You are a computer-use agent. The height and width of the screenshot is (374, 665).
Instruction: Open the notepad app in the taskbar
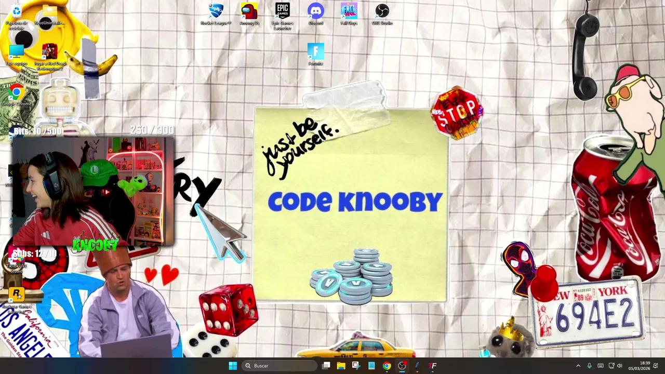[x=371, y=366]
